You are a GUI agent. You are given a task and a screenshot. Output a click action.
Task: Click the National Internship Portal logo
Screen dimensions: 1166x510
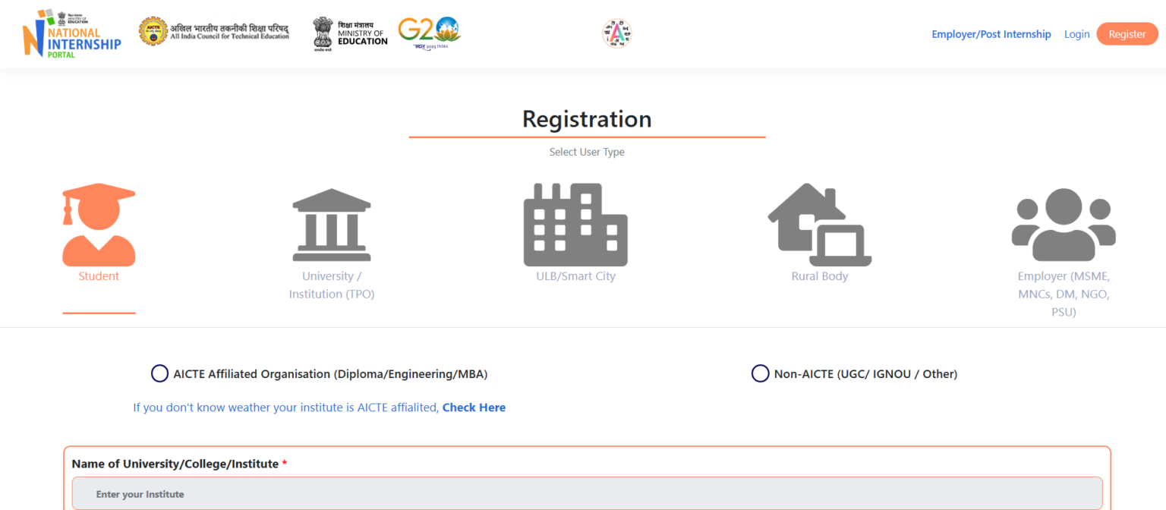(x=71, y=33)
